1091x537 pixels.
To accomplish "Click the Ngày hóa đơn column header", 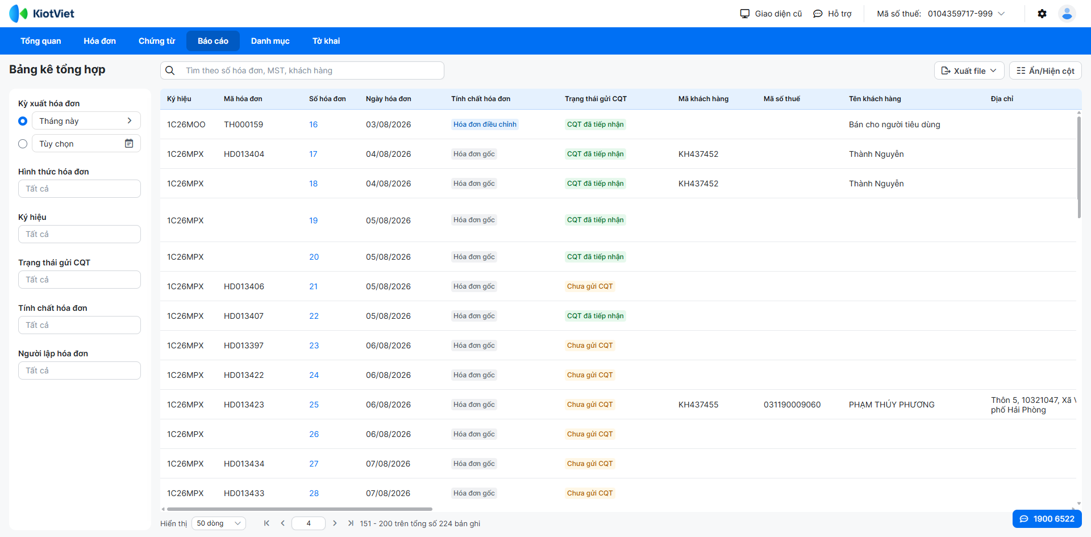I will (389, 99).
